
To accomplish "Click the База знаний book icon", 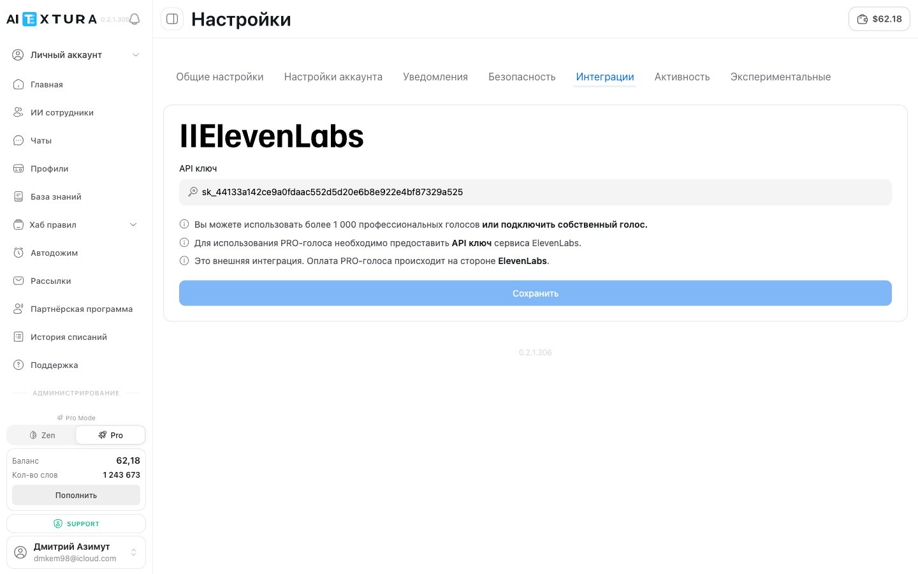I will (x=18, y=196).
